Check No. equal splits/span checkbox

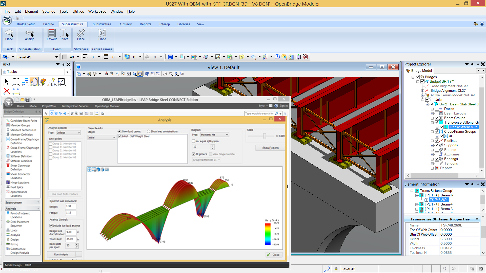coord(193,141)
